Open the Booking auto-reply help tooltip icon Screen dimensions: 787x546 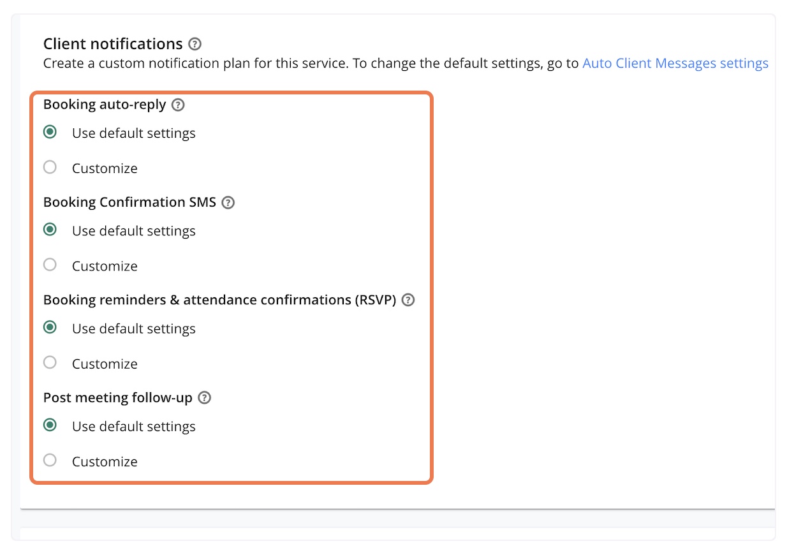[179, 105]
